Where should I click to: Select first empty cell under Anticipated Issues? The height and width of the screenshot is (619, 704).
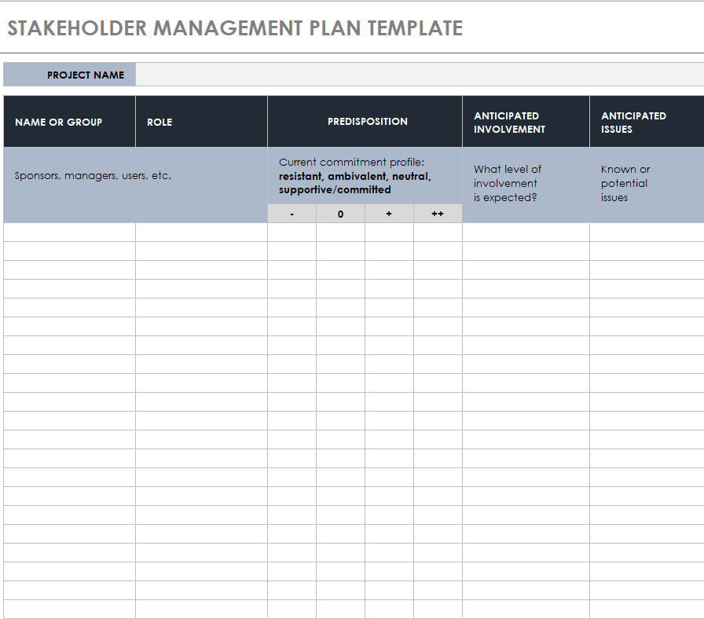[646, 233]
